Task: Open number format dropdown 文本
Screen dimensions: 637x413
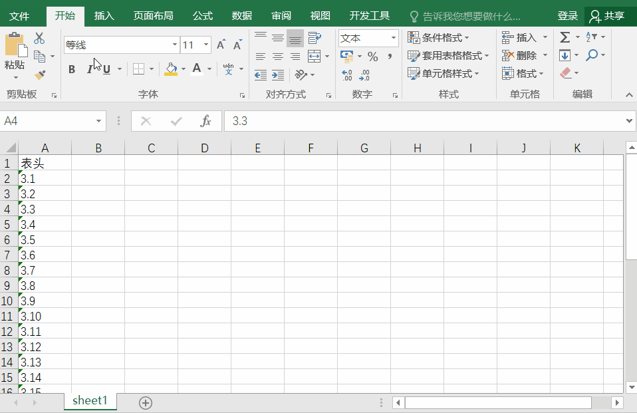Action: click(393, 38)
